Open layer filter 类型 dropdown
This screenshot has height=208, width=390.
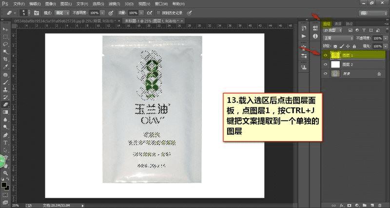(x=332, y=30)
